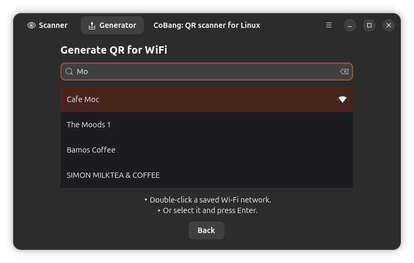Focus the Wi-Fi search field containing 'Mo'
The height and width of the screenshot is (263, 414).
pos(205,72)
